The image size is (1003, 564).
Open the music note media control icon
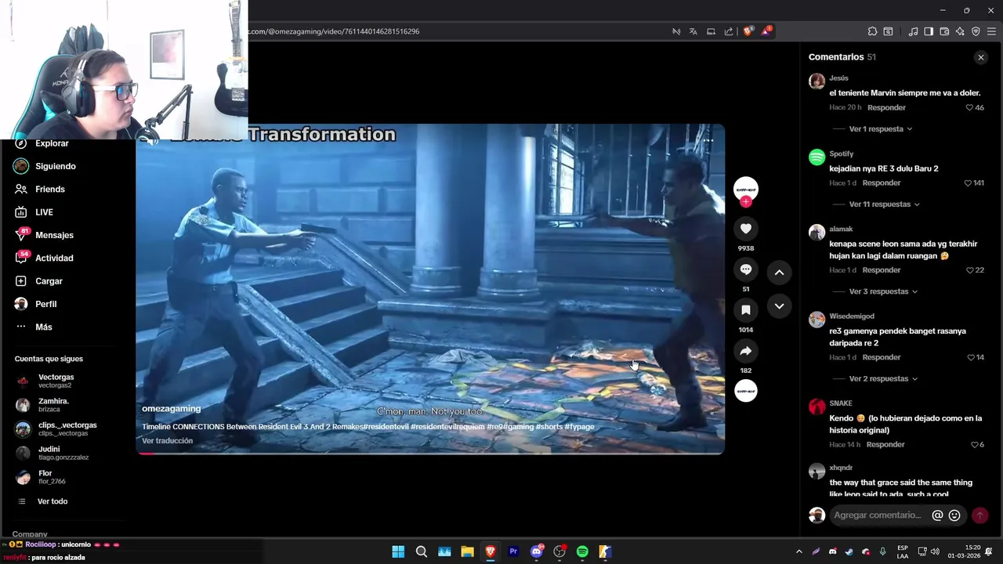[913, 31]
